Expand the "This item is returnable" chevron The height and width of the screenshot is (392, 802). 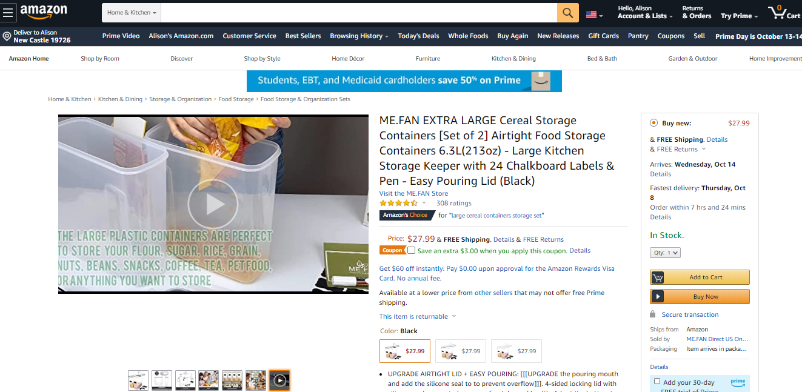(x=454, y=316)
